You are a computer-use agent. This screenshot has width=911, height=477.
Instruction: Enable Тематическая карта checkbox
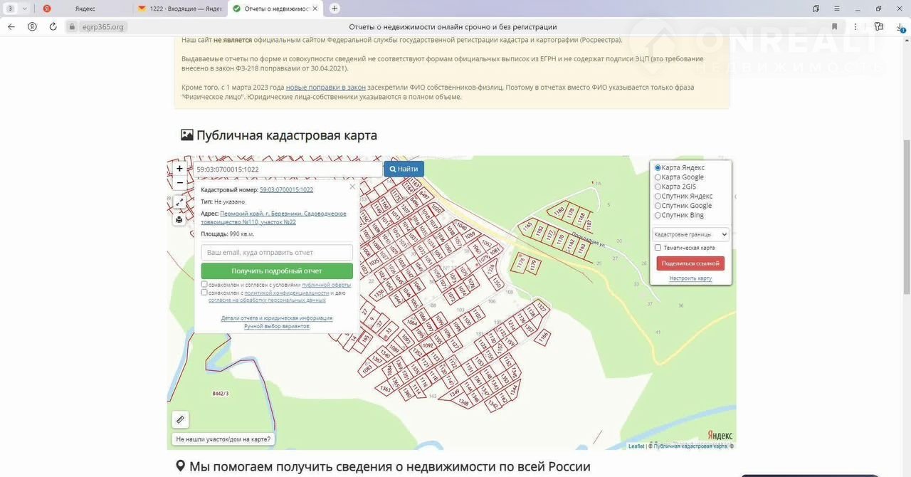click(x=658, y=248)
